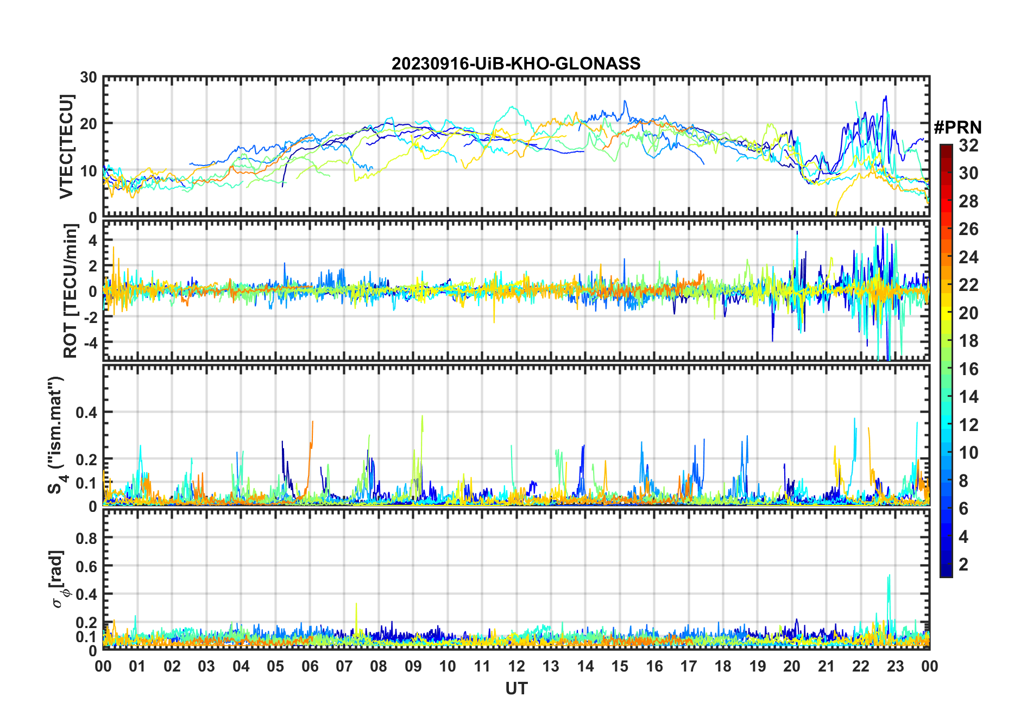
Task: Click sigma phi y-axis tick label 0.6
Action: click(87, 566)
